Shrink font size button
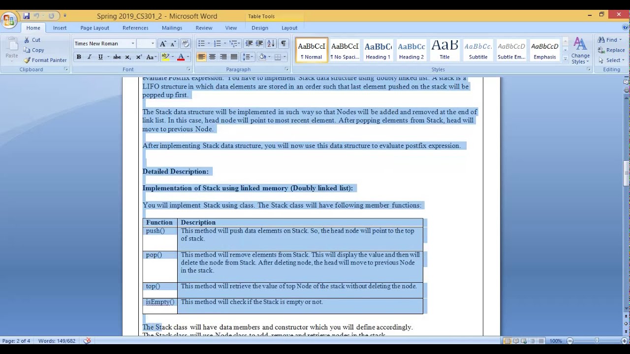This screenshot has height=354, width=630. pyautogui.click(x=173, y=44)
